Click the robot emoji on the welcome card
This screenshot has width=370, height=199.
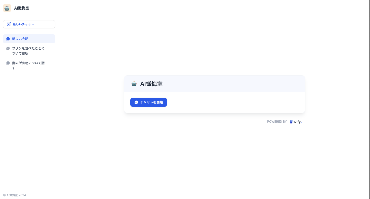pyautogui.click(x=134, y=83)
